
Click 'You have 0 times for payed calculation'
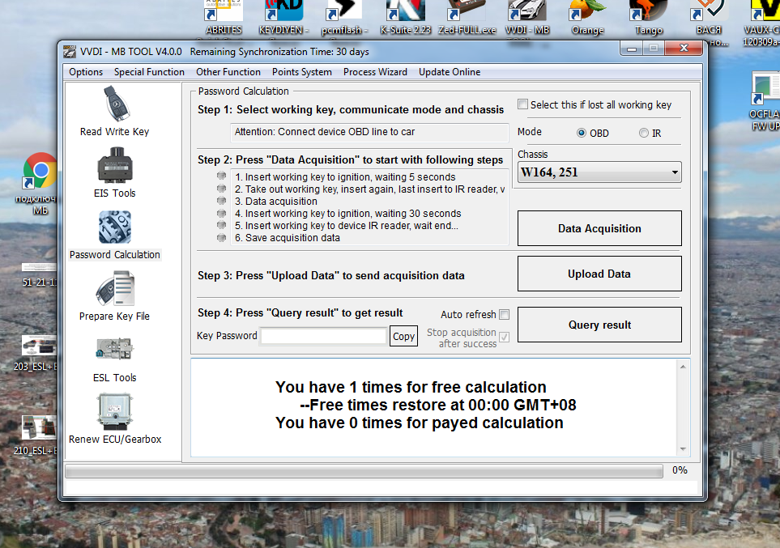point(420,423)
